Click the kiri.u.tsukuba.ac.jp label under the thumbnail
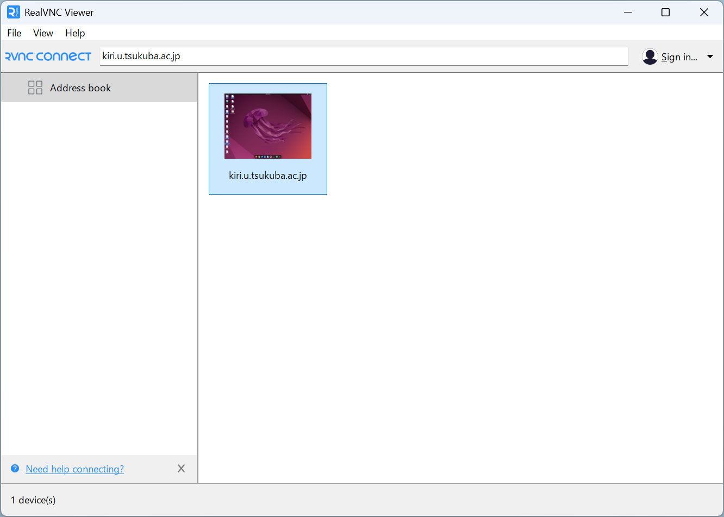Screen dimensions: 724x517 (268, 176)
